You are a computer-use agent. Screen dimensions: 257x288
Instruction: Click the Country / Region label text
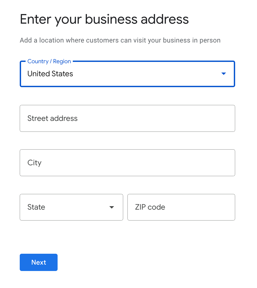(49, 61)
